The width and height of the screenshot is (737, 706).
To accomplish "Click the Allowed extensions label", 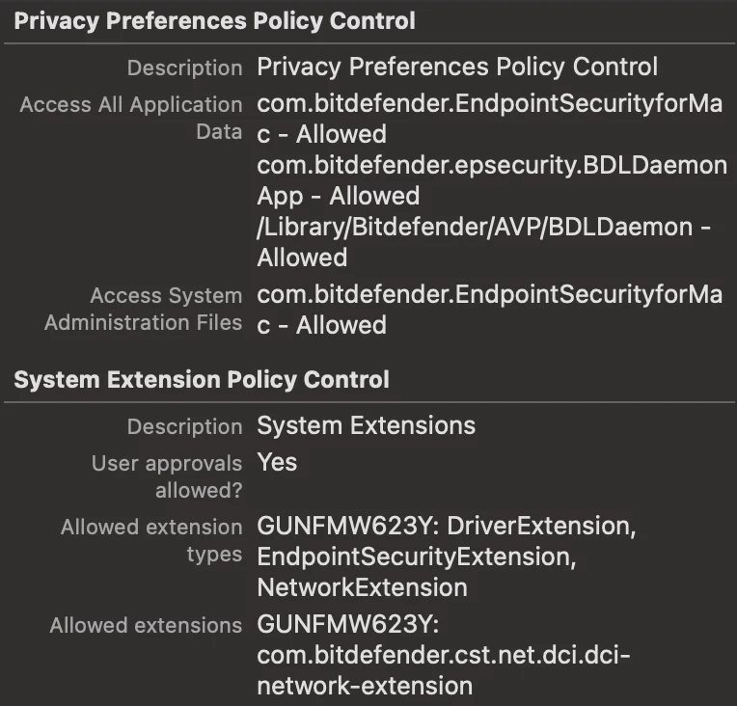I will [x=146, y=626].
